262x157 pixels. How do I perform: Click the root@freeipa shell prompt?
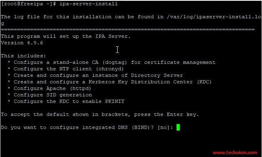point(28,4)
